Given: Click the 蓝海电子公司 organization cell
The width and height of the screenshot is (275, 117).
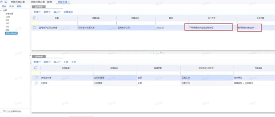Looking at the screenshot, I should (x=136, y=28).
